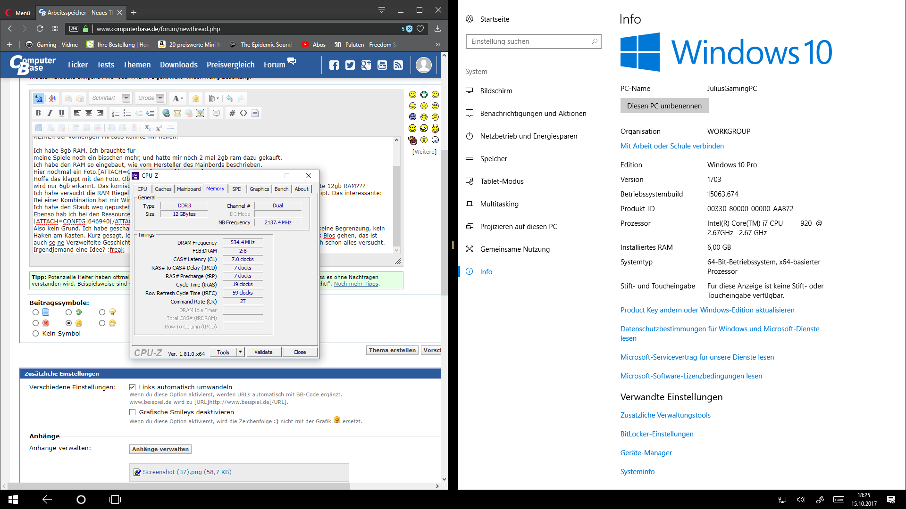The width and height of the screenshot is (906, 509).
Task: Insert image icon in editor toolbar
Action: (200, 113)
